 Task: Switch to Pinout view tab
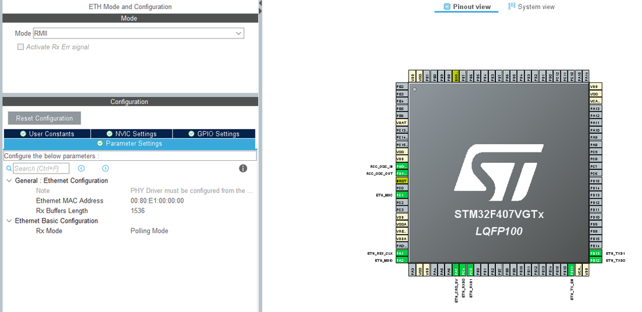[x=466, y=6]
